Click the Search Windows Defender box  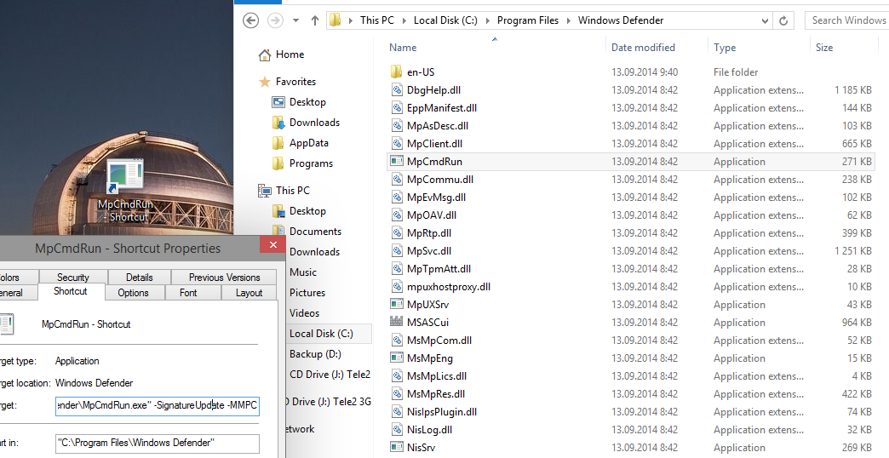click(846, 20)
